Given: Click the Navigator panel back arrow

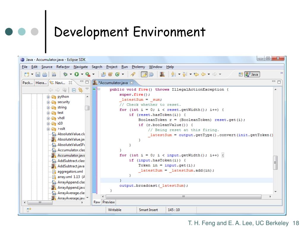Looking at the screenshot, I should 51,90.
